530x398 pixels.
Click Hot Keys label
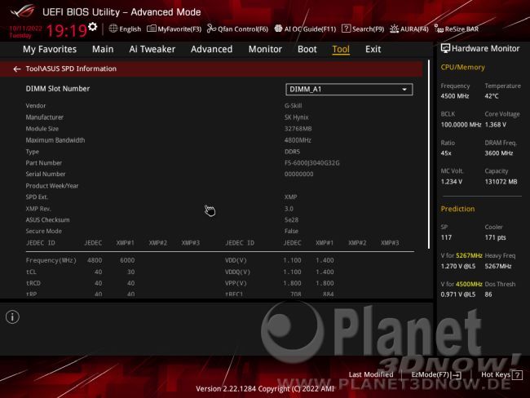click(x=496, y=374)
